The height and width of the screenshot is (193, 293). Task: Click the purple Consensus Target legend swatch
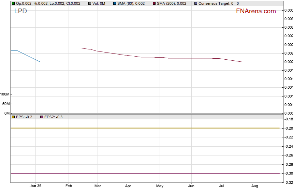point(195,3)
